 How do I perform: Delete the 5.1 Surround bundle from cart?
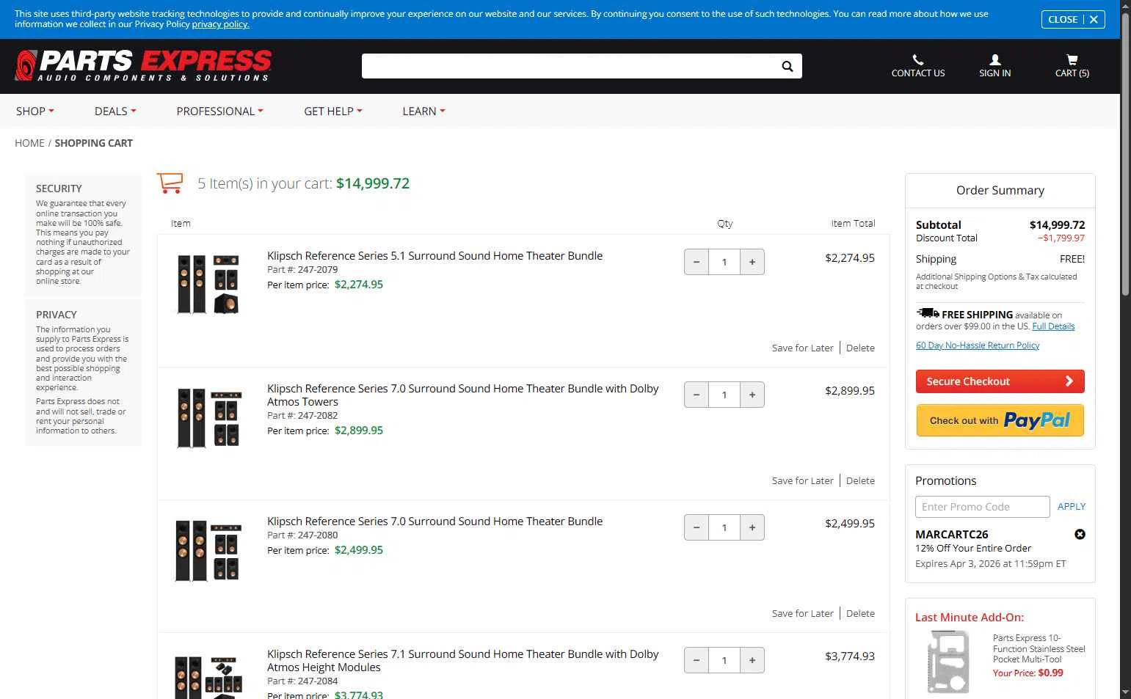click(x=860, y=348)
